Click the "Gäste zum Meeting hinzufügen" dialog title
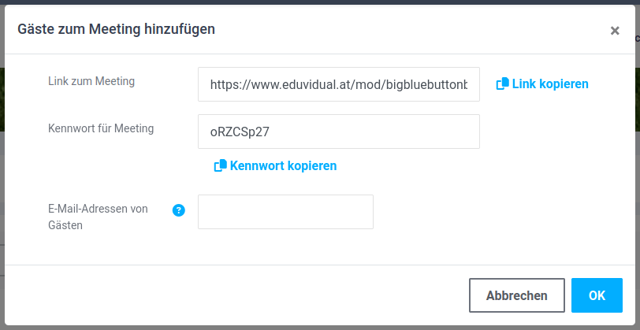The height and width of the screenshot is (330, 640). click(x=116, y=29)
